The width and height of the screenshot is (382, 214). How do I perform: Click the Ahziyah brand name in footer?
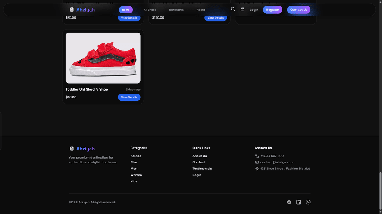click(x=85, y=149)
